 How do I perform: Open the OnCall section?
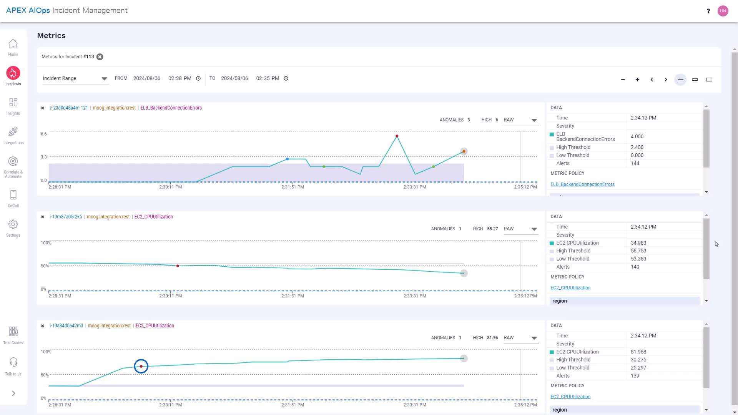[13, 199]
